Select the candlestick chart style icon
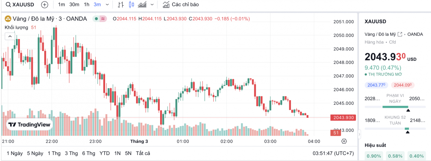 (x=131, y=5)
